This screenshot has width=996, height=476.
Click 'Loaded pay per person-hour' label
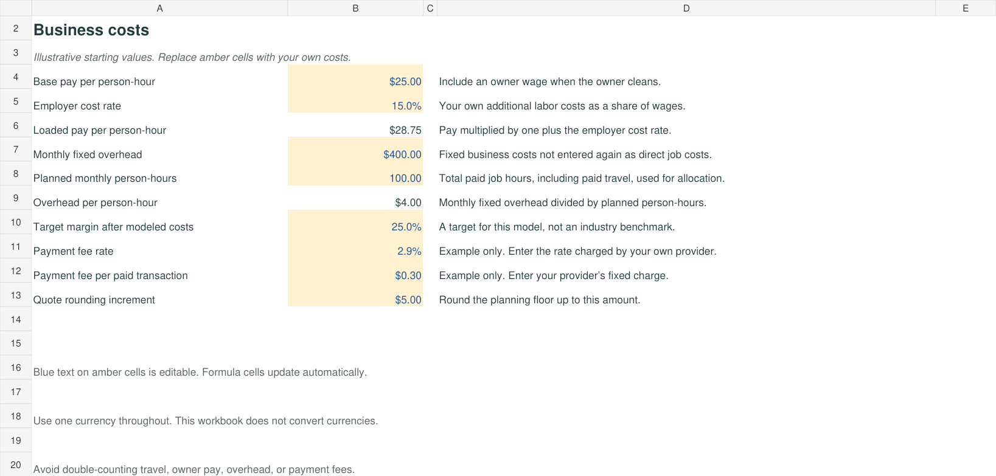click(100, 130)
